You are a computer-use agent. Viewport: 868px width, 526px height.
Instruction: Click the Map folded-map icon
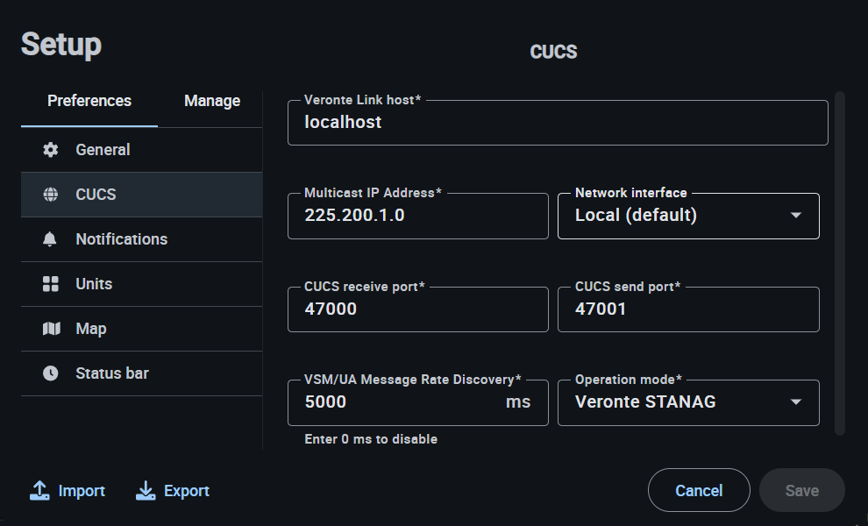coord(51,329)
